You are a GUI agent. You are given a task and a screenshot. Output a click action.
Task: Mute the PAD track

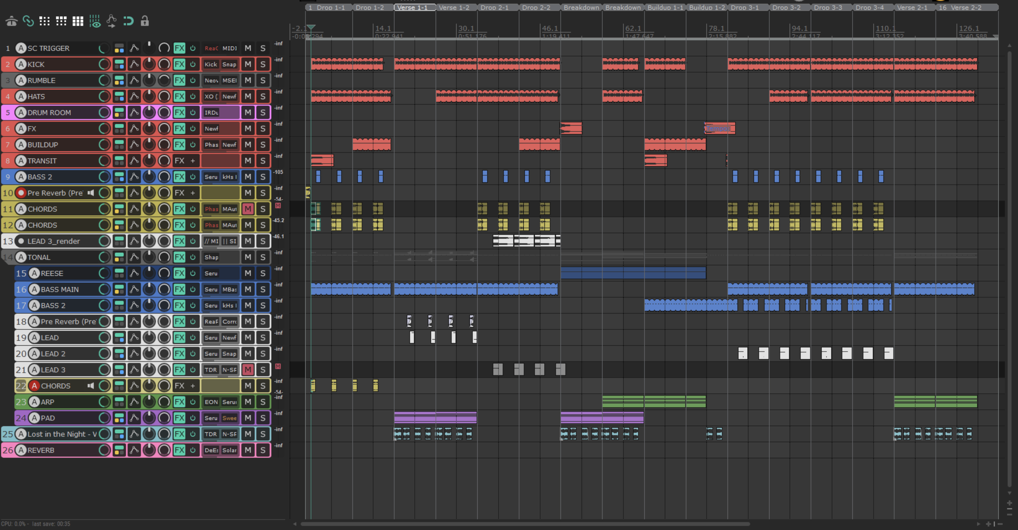click(248, 418)
